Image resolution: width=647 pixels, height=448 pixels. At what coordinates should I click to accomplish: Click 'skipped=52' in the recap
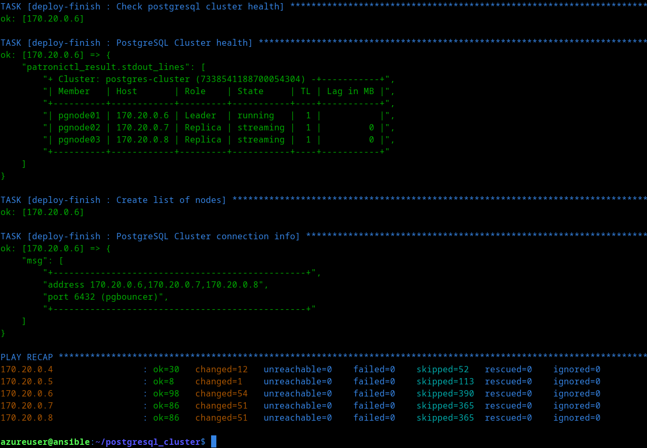pyautogui.click(x=443, y=369)
